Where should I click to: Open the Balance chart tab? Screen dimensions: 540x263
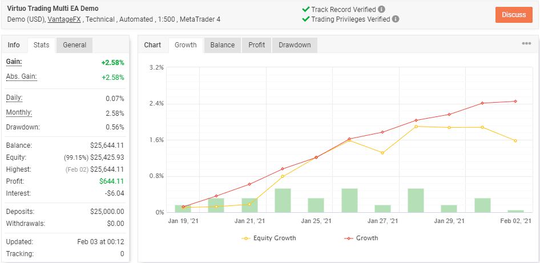(222, 45)
